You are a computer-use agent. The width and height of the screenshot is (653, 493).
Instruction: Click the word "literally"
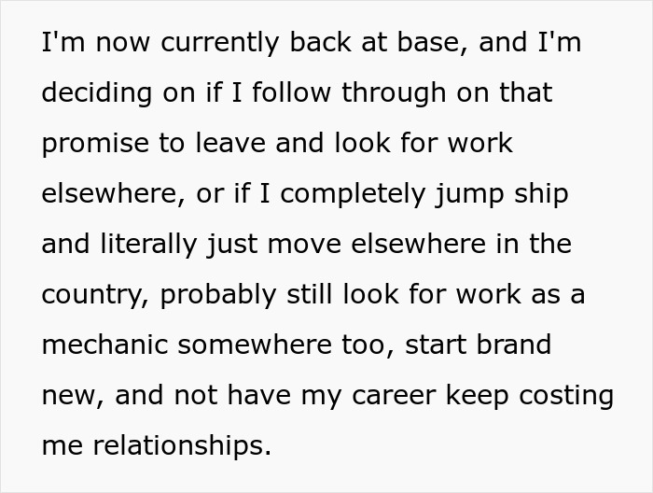[151, 245]
